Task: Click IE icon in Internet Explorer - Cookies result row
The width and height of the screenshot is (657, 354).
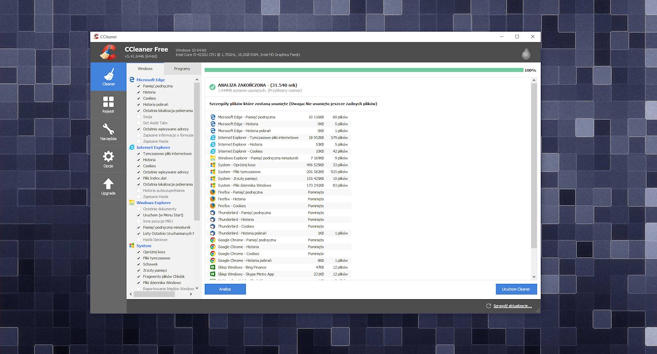Action: click(x=213, y=151)
